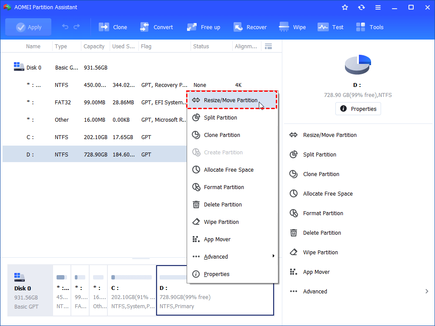The image size is (435, 326).
Task: Click Wipe Partition in right panel
Action: pos(314,253)
